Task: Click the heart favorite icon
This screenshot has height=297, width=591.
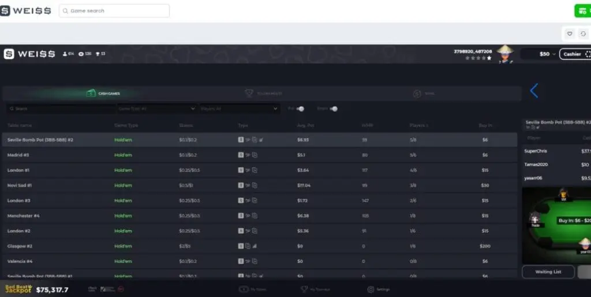Action: [570, 33]
